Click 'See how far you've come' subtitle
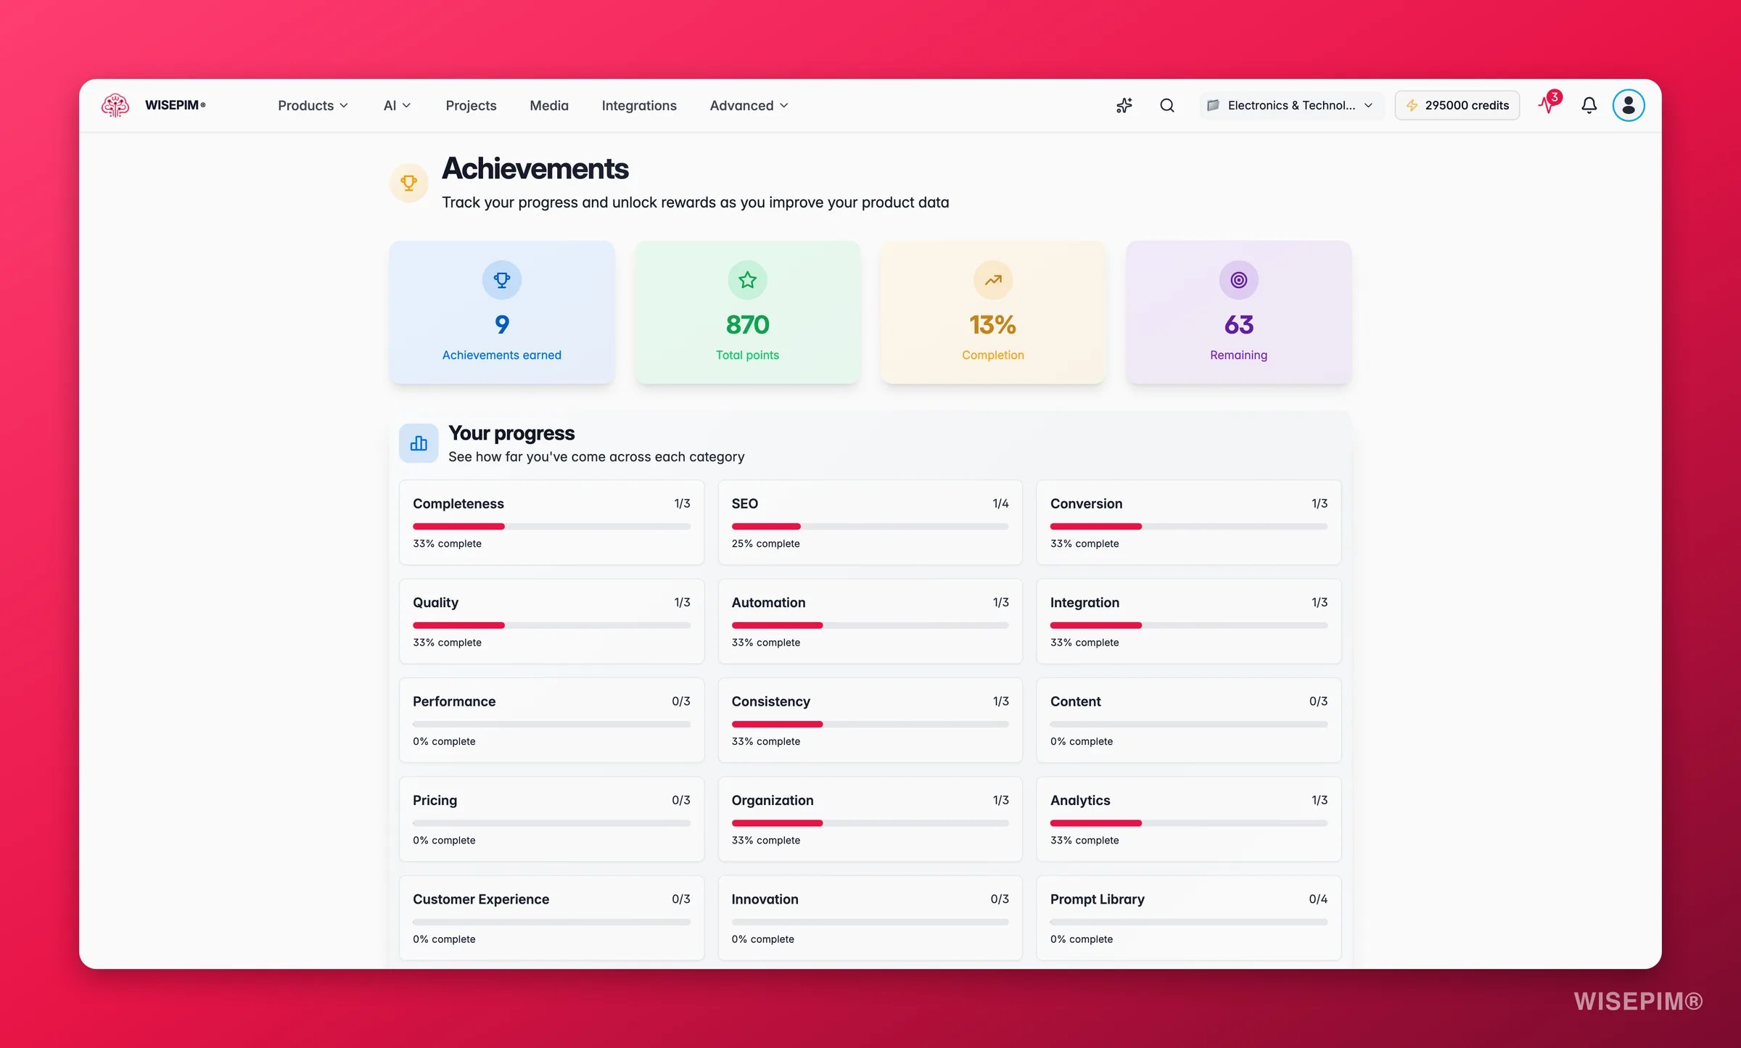This screenshot has height=1048, width=1741. point(596,457)
